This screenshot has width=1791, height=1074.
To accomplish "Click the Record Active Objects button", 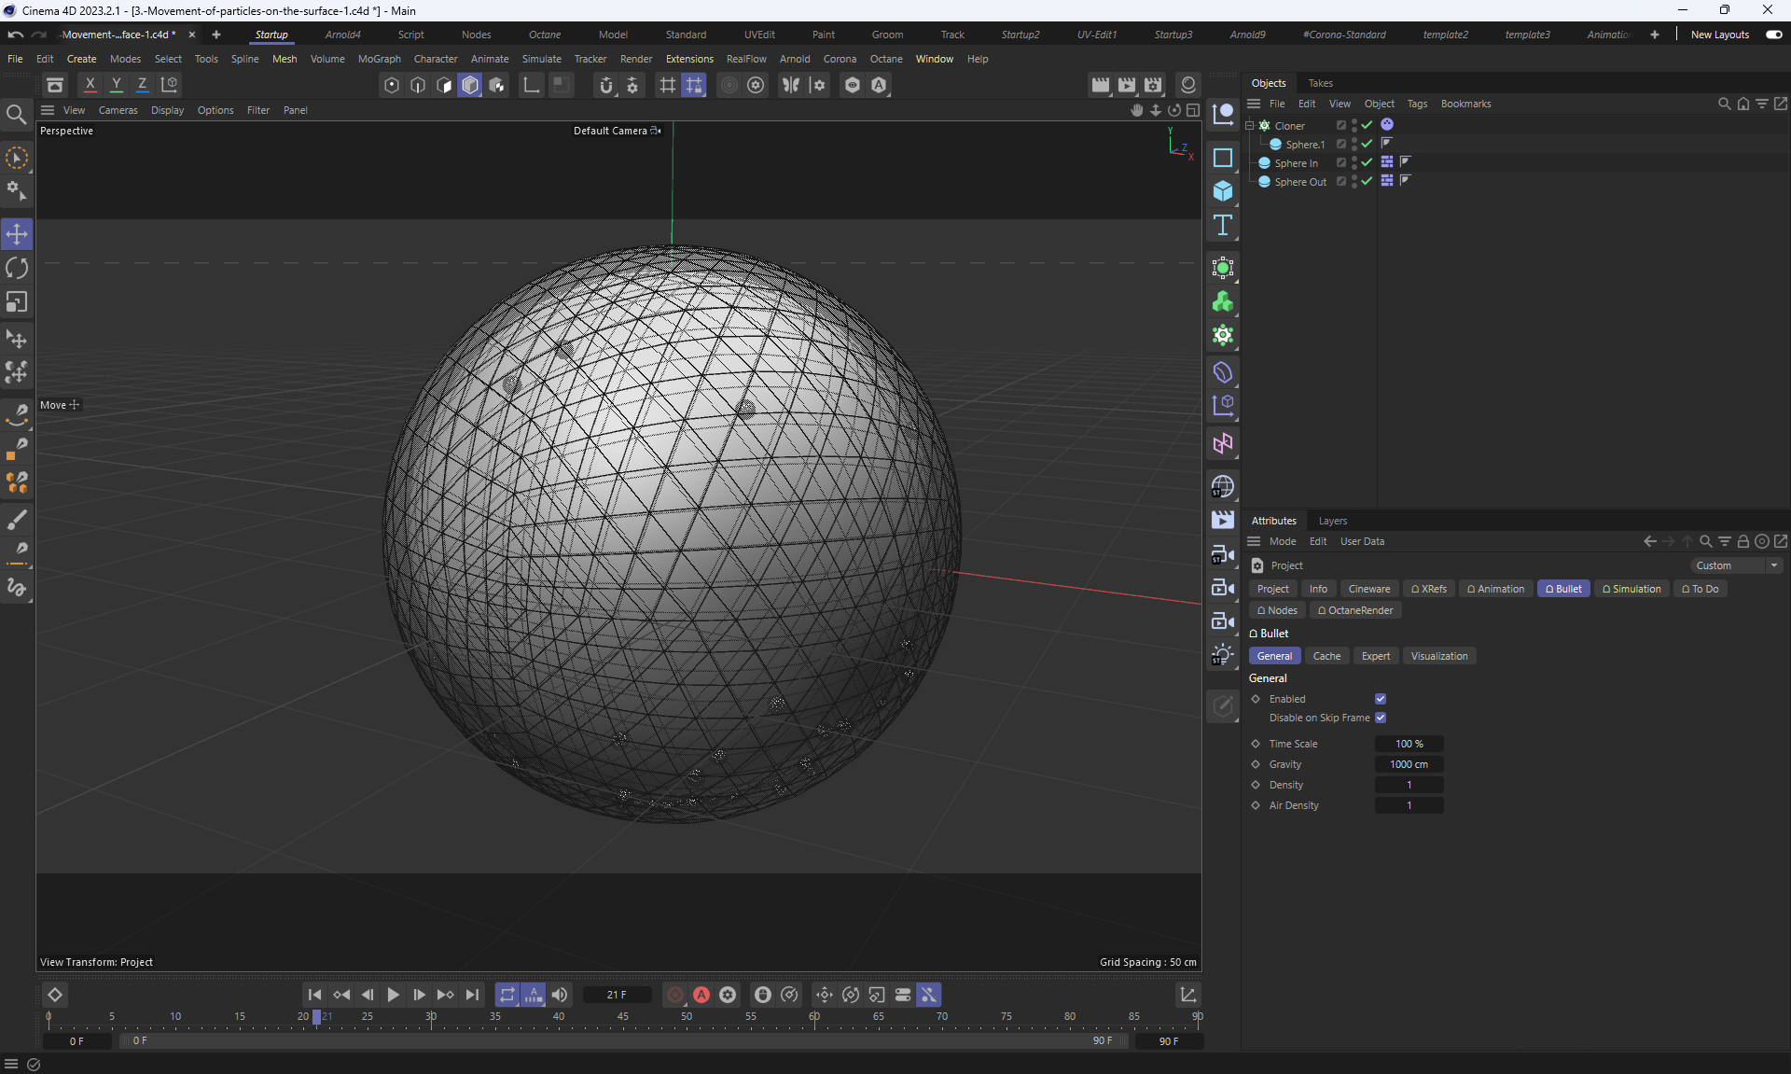I will (x=675, y=995).
